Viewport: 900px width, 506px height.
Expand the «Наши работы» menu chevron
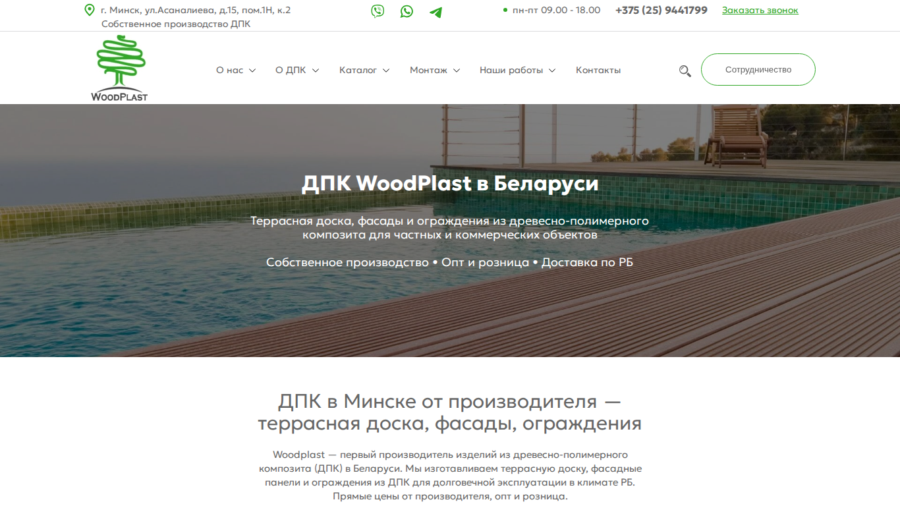pos(552,70)
